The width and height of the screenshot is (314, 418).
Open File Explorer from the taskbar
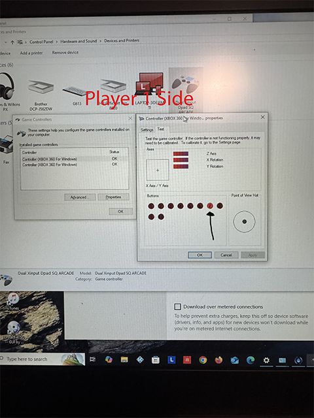(124, 360)
